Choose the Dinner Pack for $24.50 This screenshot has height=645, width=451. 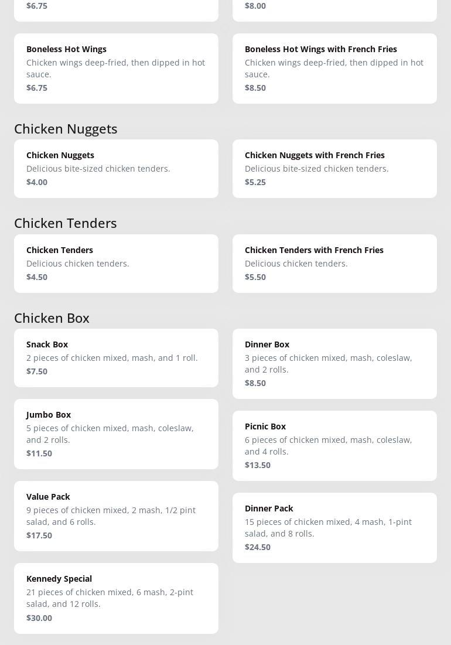point(334,528)
